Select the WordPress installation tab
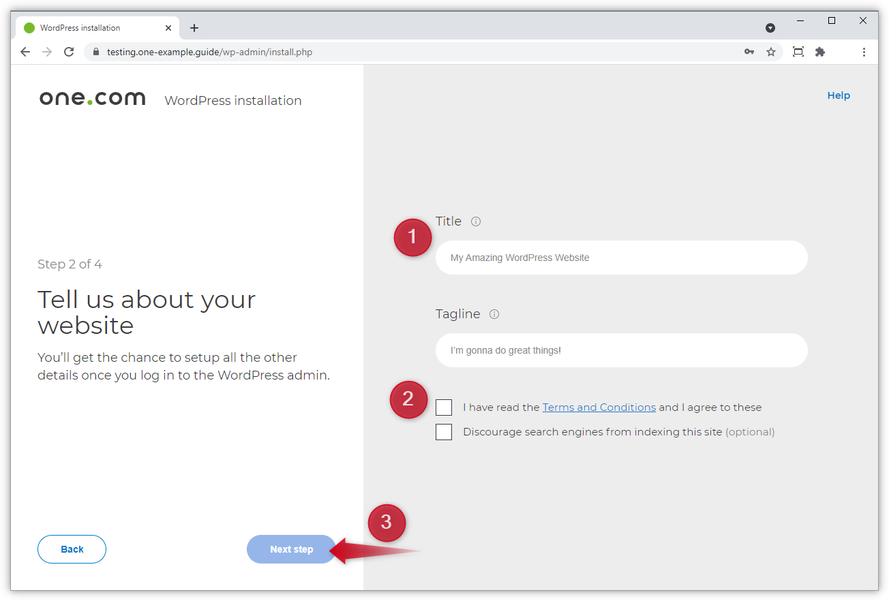Image resolution: width=889 pixels, height=601 pixels. [98, 28]
